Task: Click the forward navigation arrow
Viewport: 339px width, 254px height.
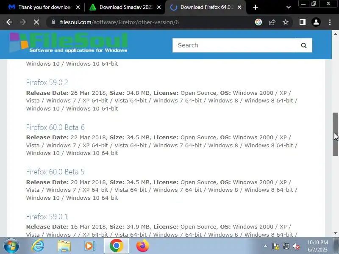Action: (23, 22)
